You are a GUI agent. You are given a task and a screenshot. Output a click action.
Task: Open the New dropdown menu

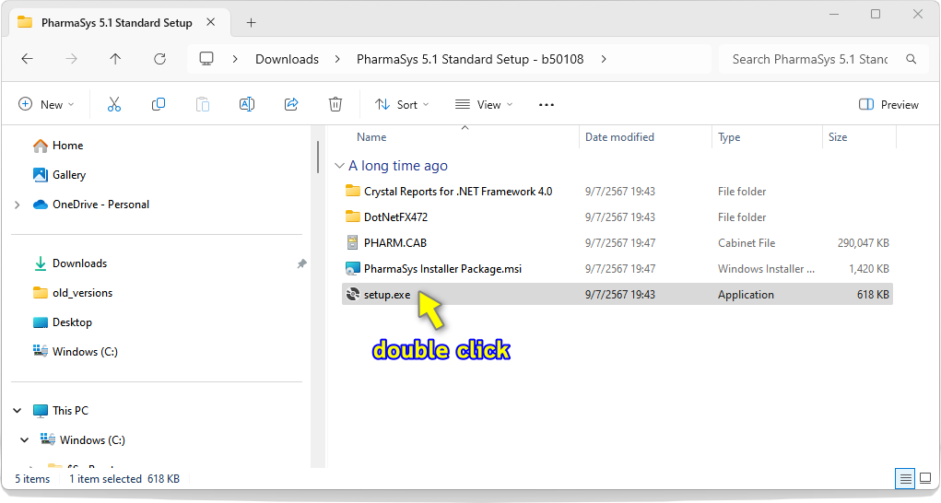(46, 104)
